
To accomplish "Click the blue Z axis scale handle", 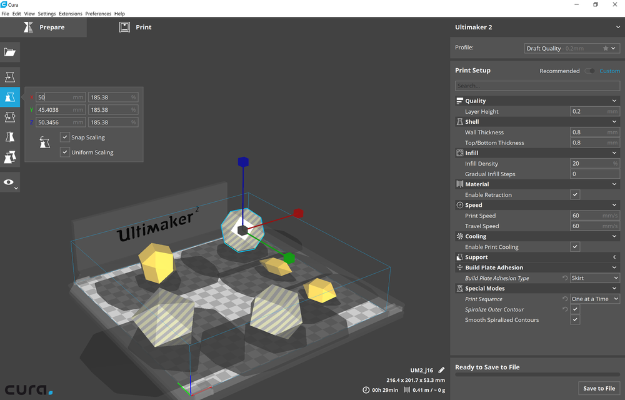I will pos(243,162).
